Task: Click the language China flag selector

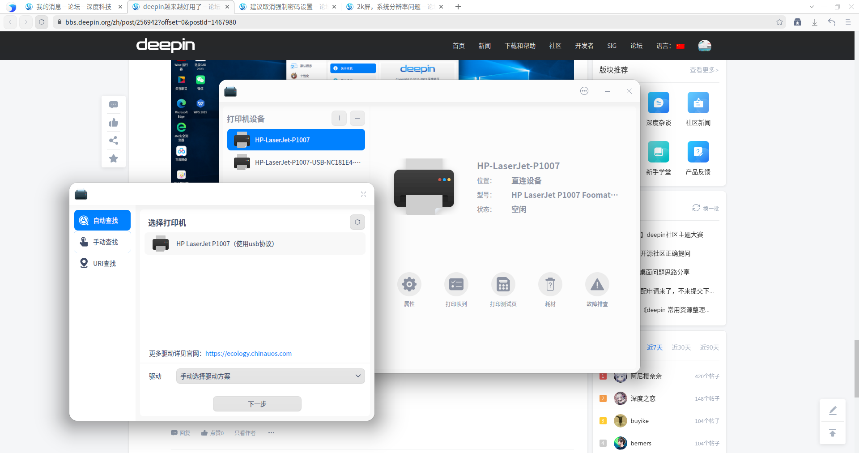Action: [680, 46]
